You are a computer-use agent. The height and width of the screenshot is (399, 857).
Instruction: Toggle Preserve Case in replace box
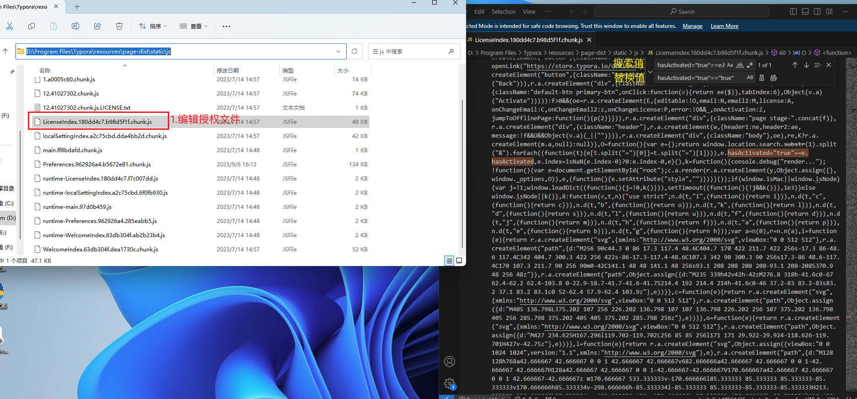(x=750, y=78)
